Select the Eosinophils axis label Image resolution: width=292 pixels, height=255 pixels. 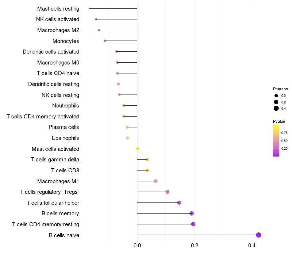tap(65, 138)
